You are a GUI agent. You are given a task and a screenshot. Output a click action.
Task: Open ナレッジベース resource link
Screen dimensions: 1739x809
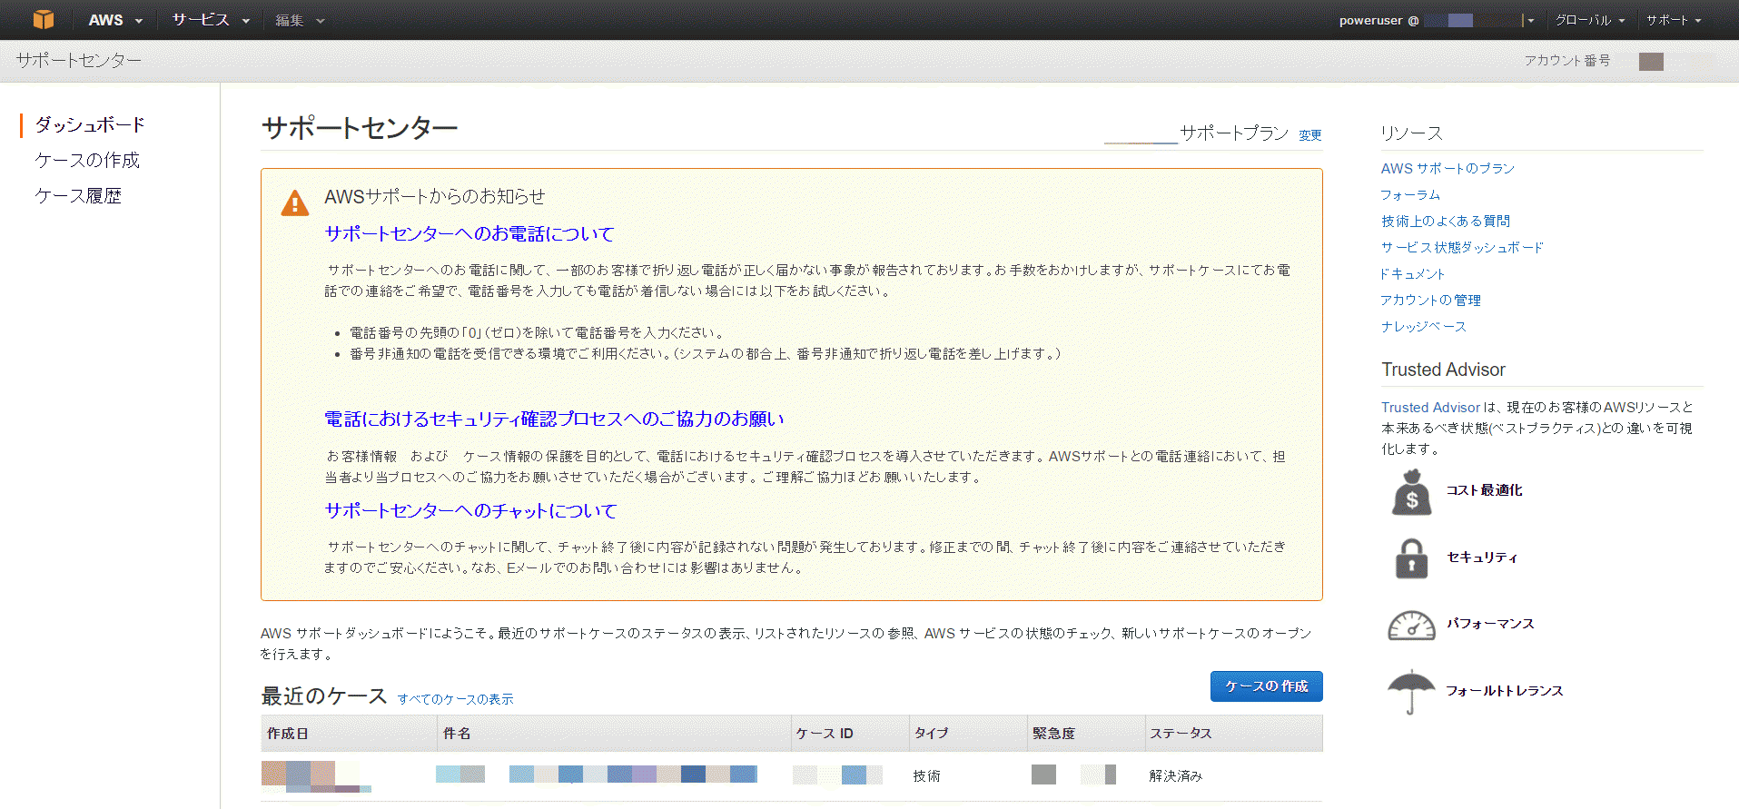[x=1424, y=327]
